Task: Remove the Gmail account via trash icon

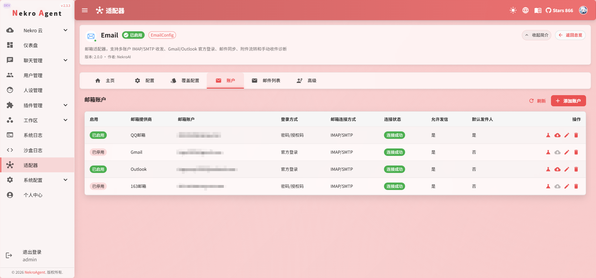Action: click(x=576, y=152)
